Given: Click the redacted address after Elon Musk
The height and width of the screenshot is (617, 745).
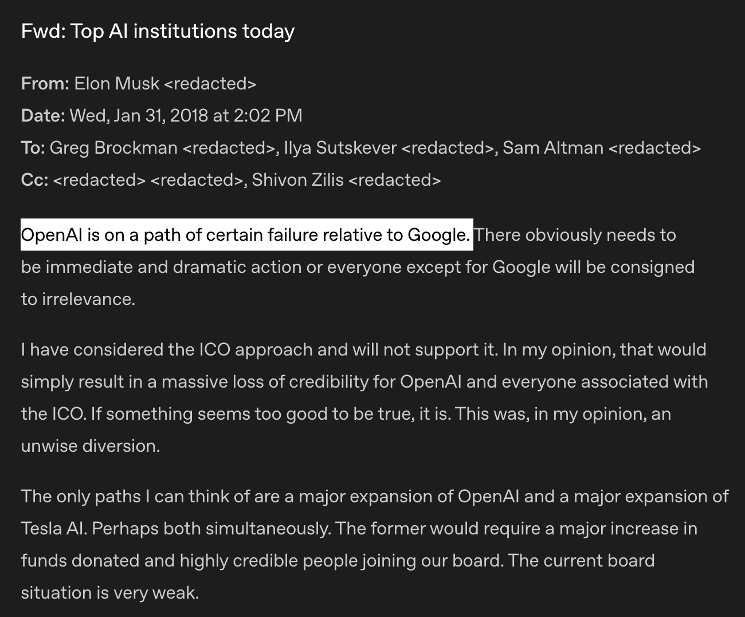Looking at the screenshot, I should tap(210, 84).
